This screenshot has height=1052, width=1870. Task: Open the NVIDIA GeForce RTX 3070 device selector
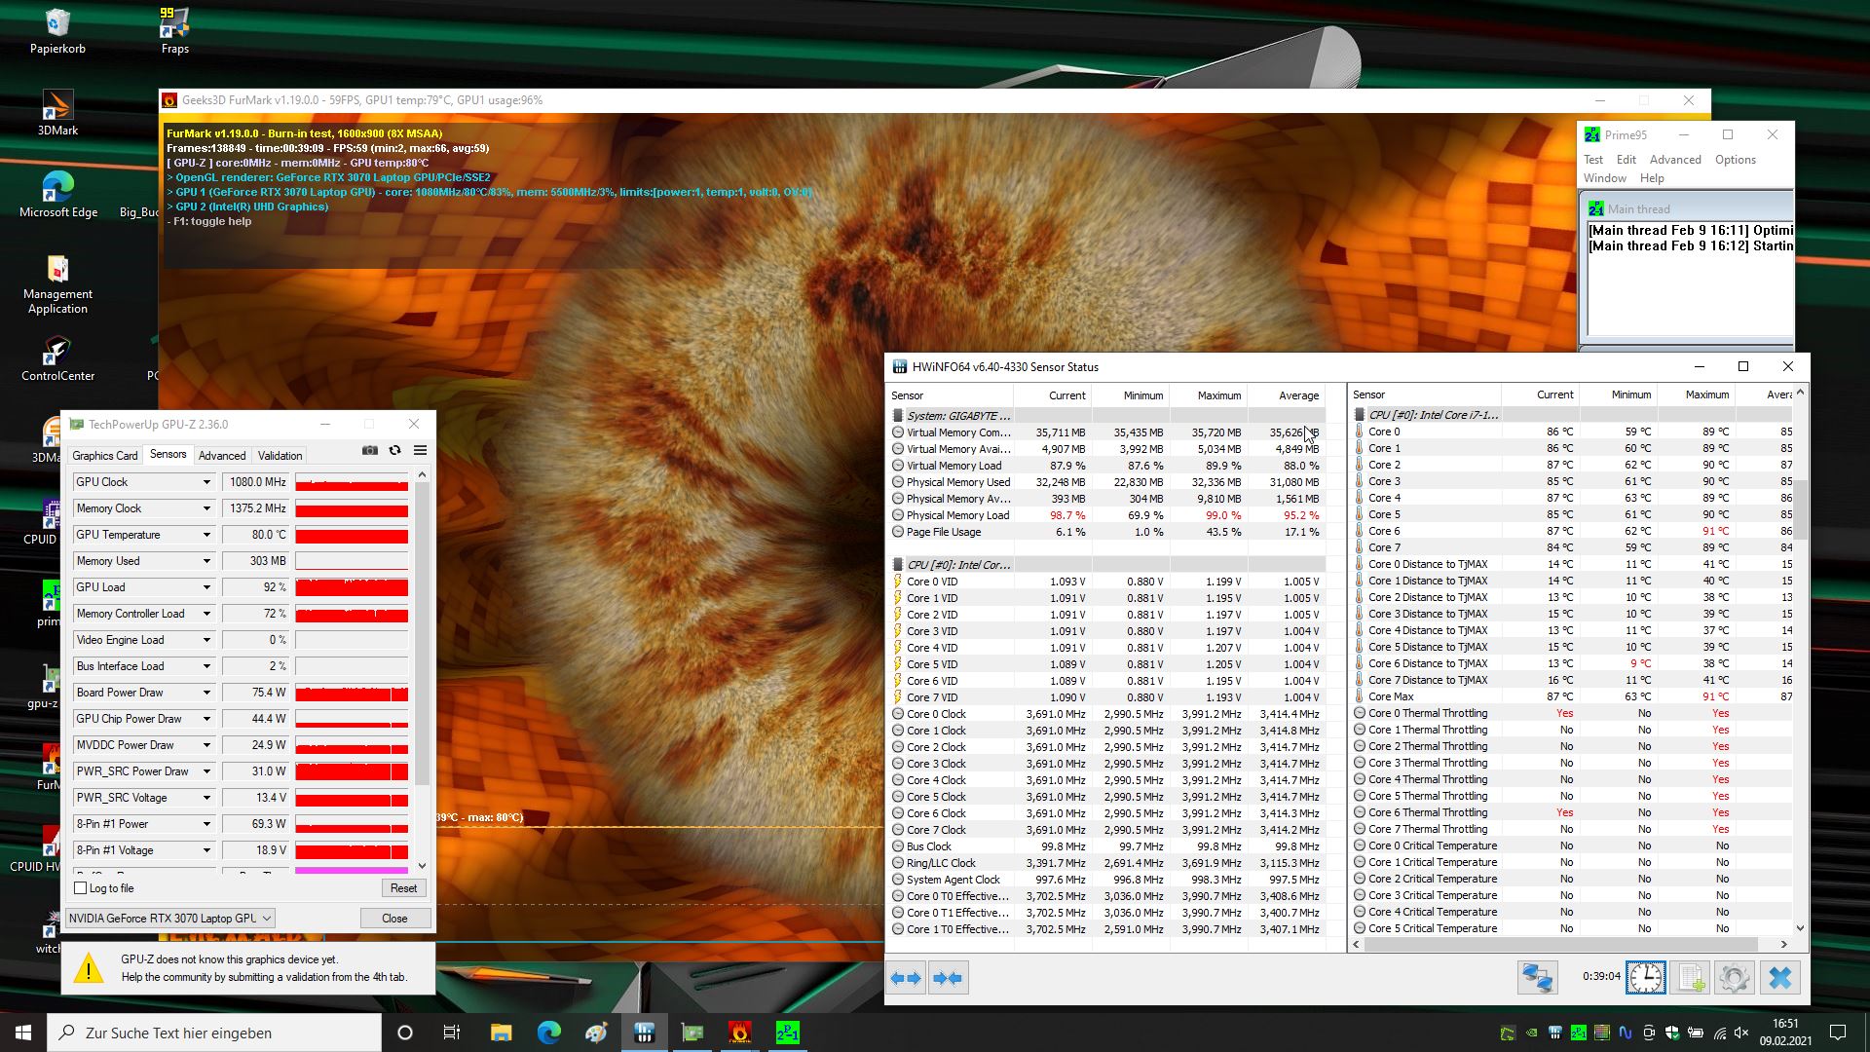[170, 919]
